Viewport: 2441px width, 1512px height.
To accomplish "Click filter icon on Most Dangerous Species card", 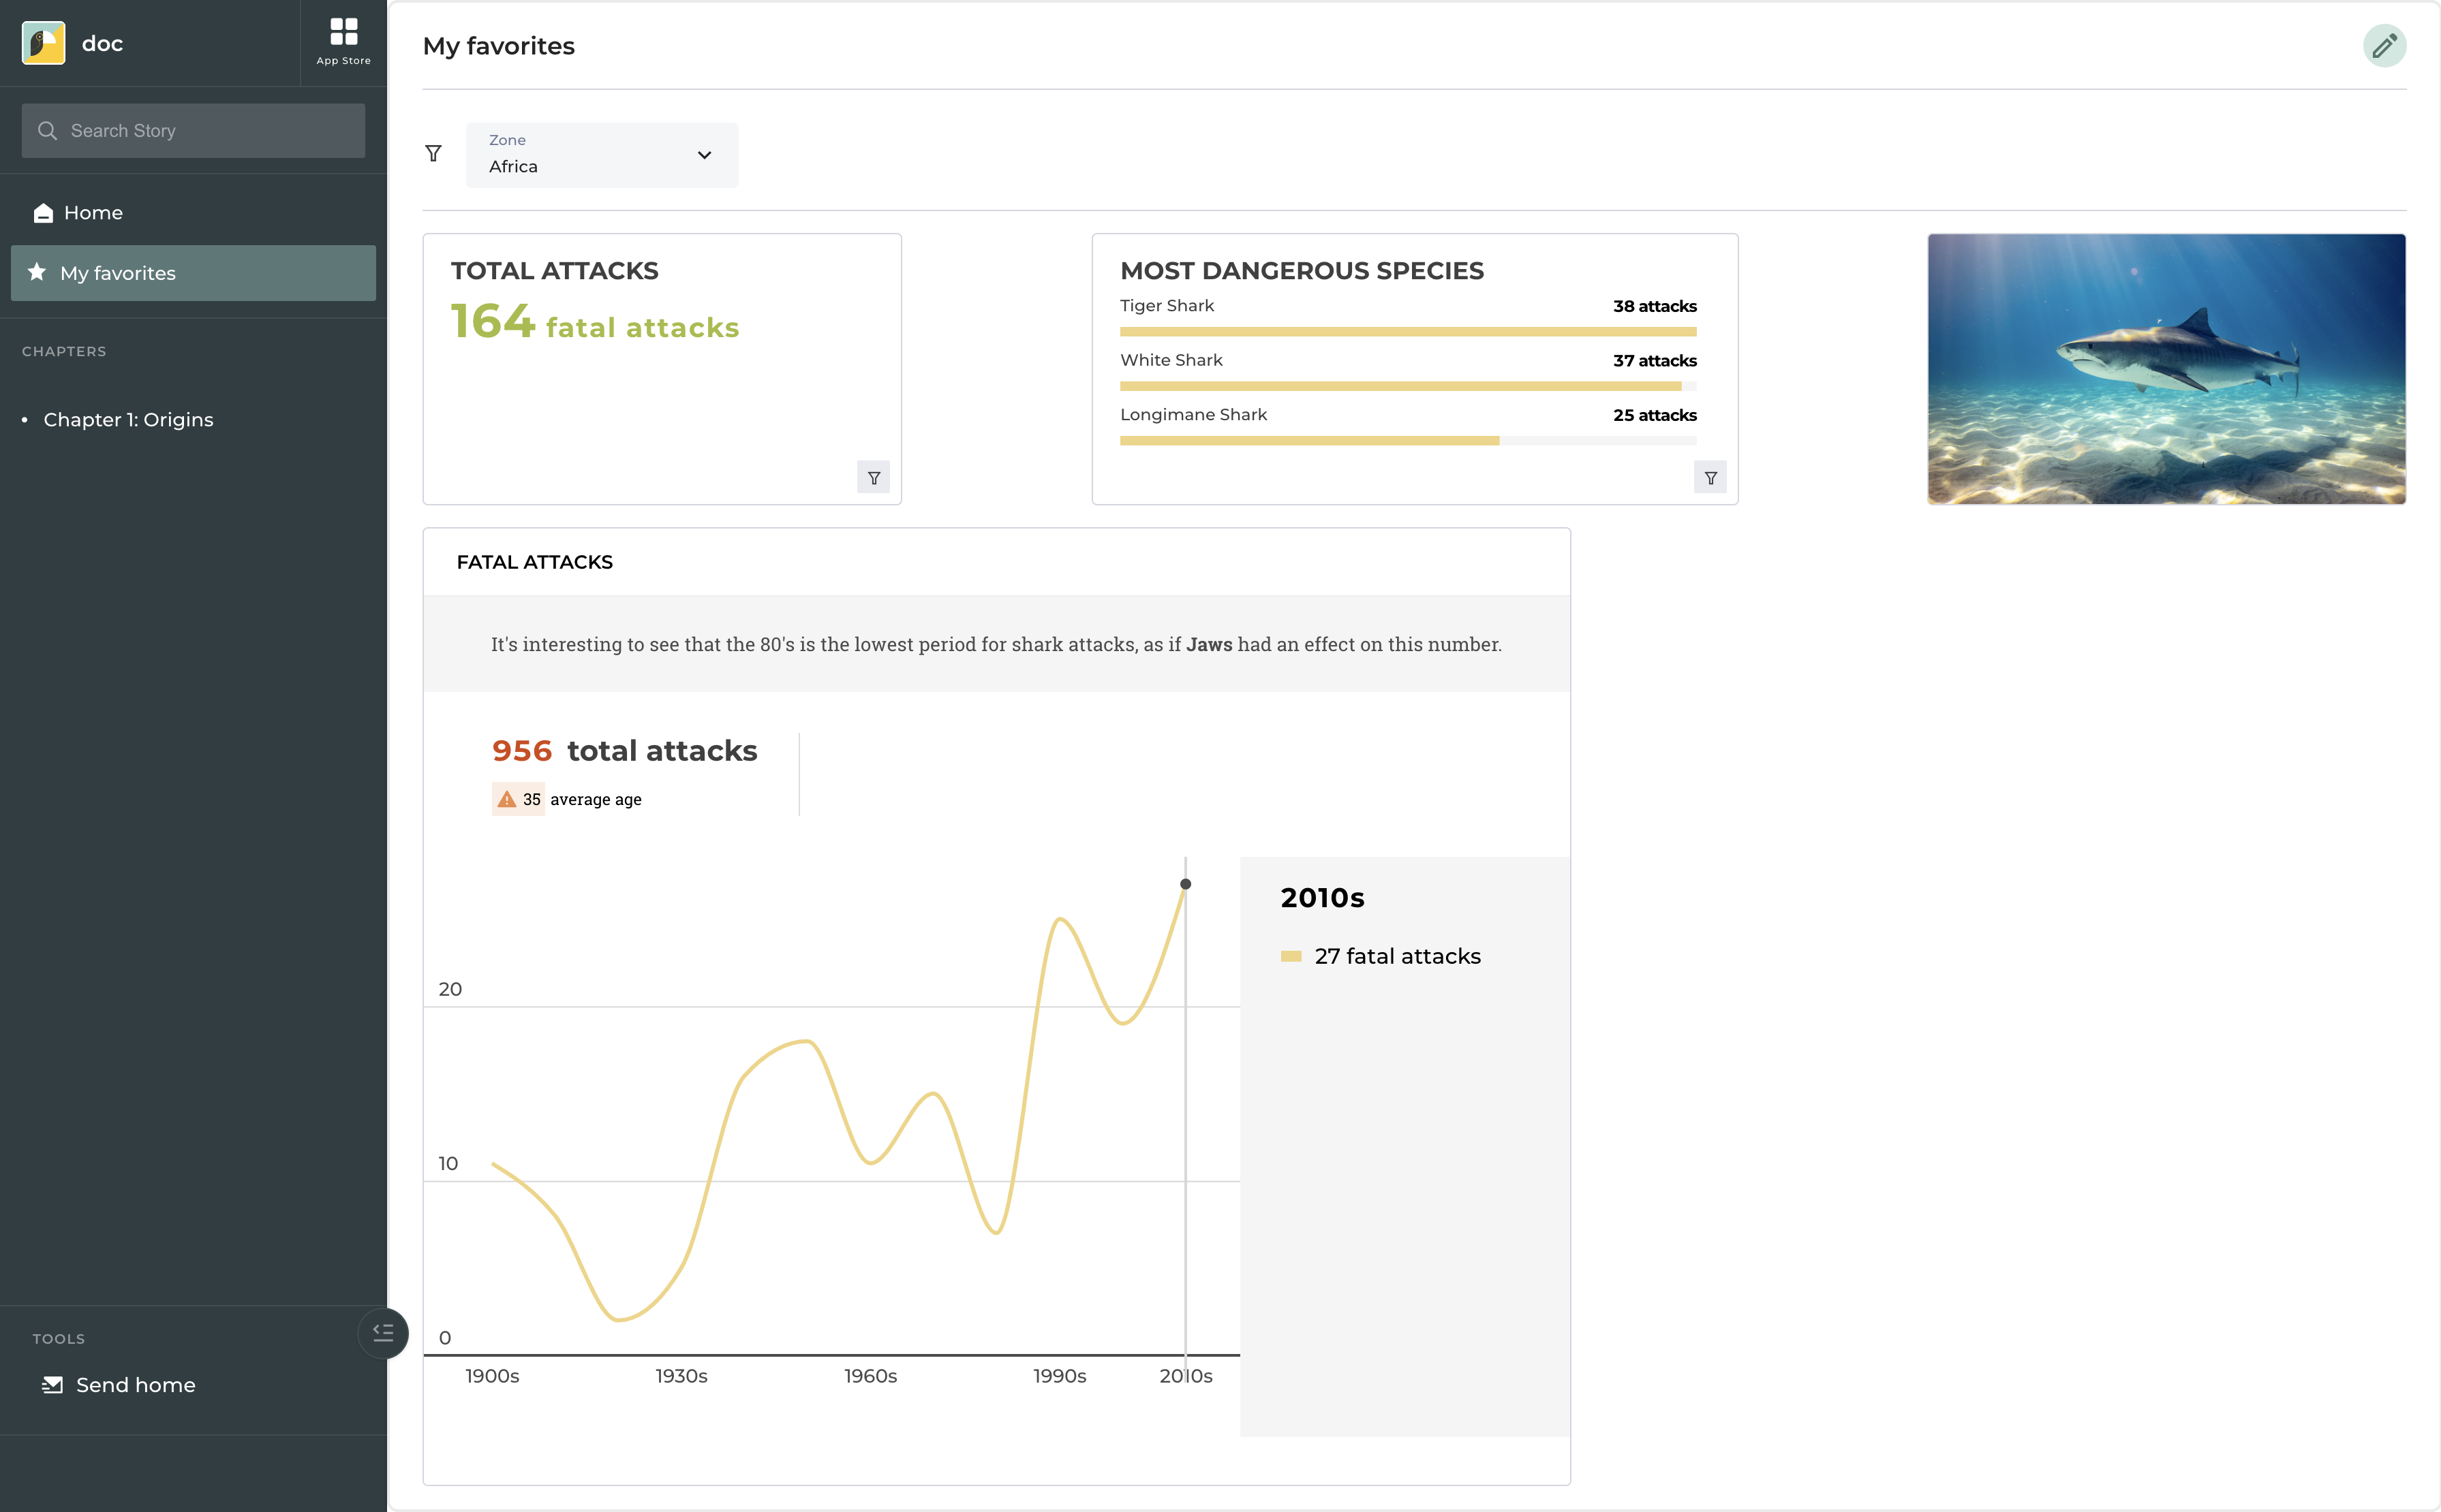I will click(x=1710, y=478).
